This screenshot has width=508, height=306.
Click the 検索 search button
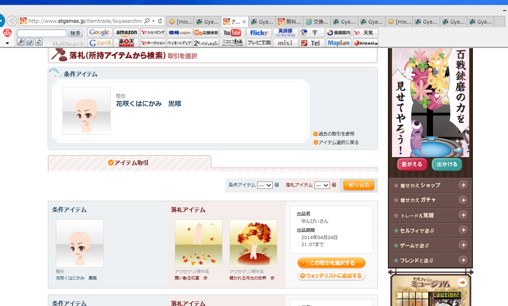point(75,33)
